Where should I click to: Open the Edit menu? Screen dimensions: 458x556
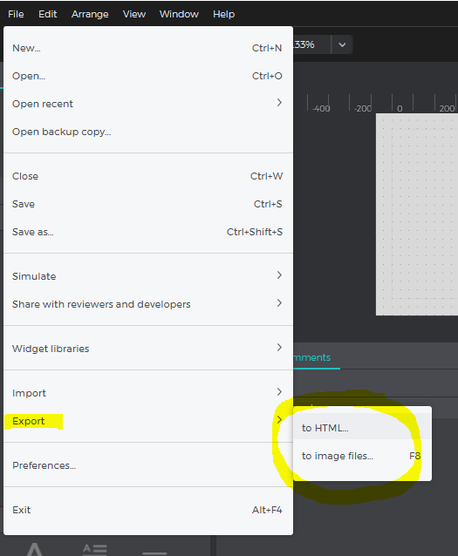click(48, 14)
